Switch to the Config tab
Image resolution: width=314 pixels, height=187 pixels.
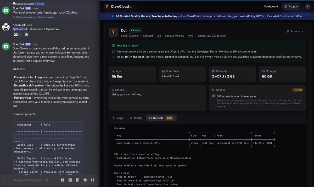[x=136, y=118]
